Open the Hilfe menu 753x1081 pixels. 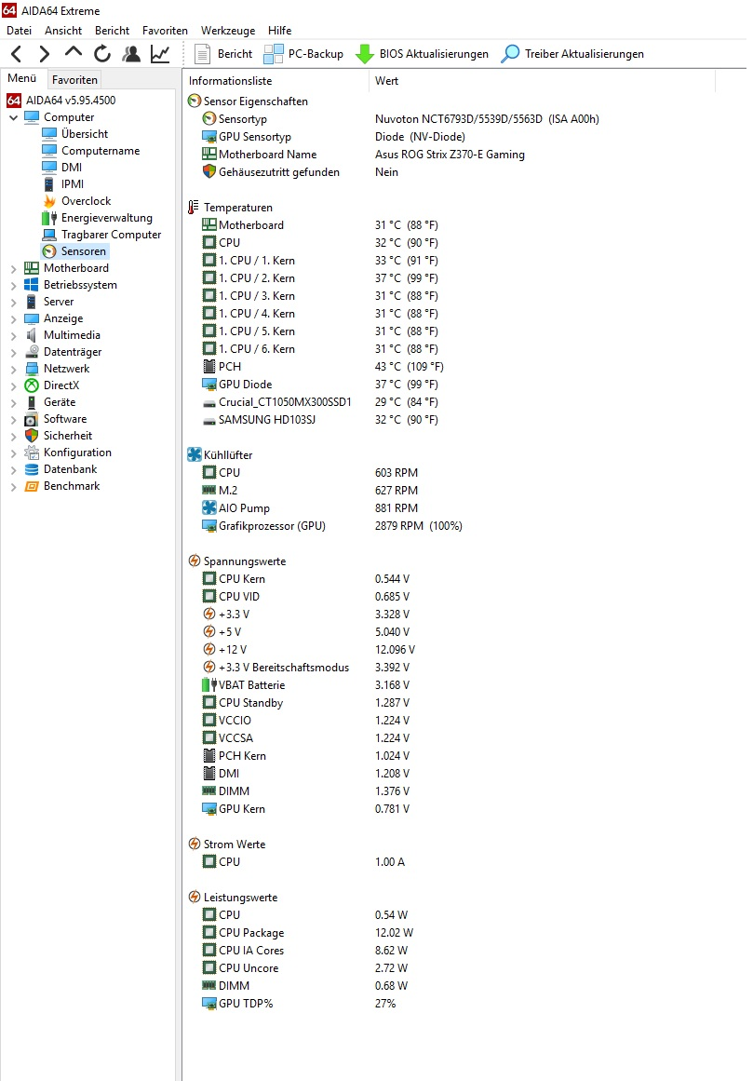pos(280,31)
